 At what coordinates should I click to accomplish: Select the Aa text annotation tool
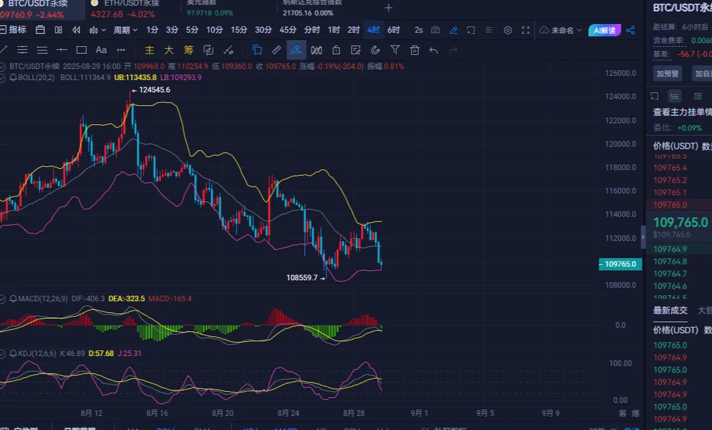[x=101, y=49]
